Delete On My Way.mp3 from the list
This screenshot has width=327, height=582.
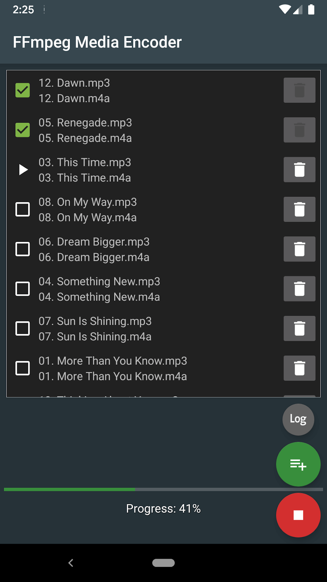299,209
